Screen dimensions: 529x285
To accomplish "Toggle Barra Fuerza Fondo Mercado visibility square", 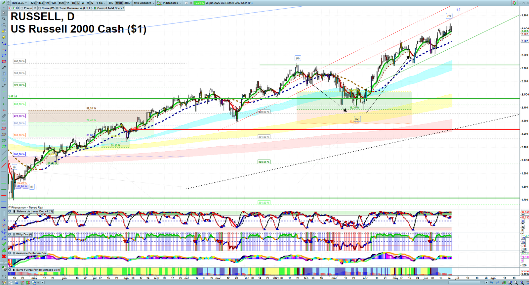I will tap(14, 270).
